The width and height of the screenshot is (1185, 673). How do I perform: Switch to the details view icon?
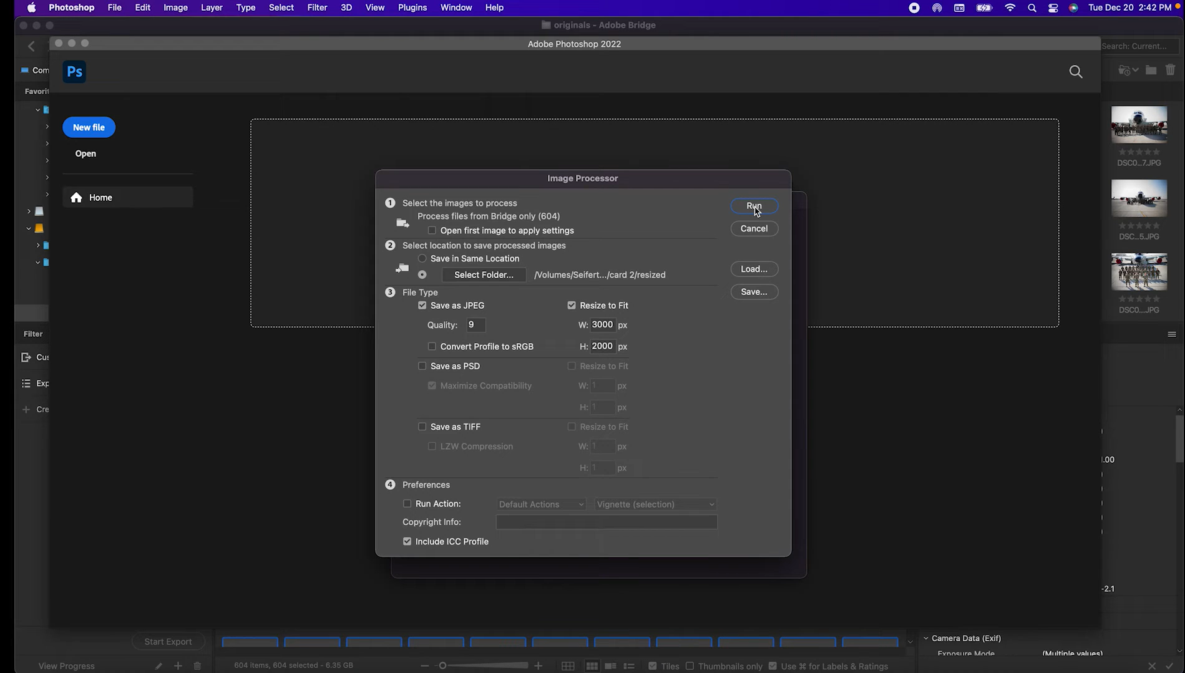pyautogui.click(x=610, y=666)
